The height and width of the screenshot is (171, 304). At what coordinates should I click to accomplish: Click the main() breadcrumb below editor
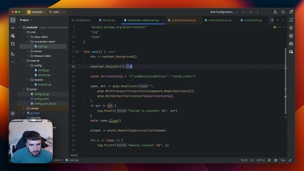[74, 155]
